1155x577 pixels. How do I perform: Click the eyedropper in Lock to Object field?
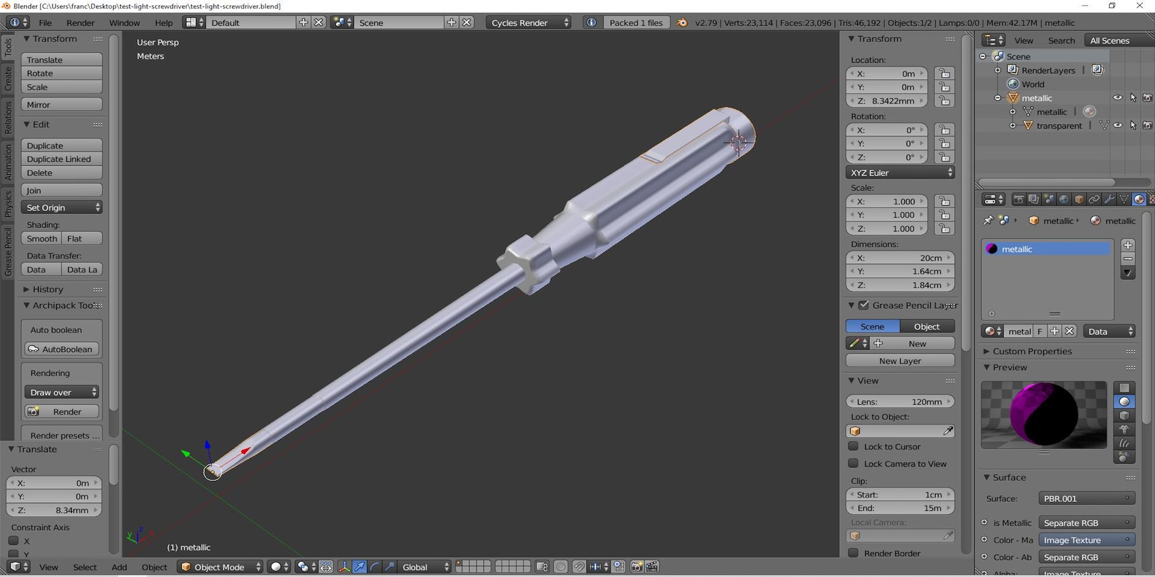click(x=948, y=431)
